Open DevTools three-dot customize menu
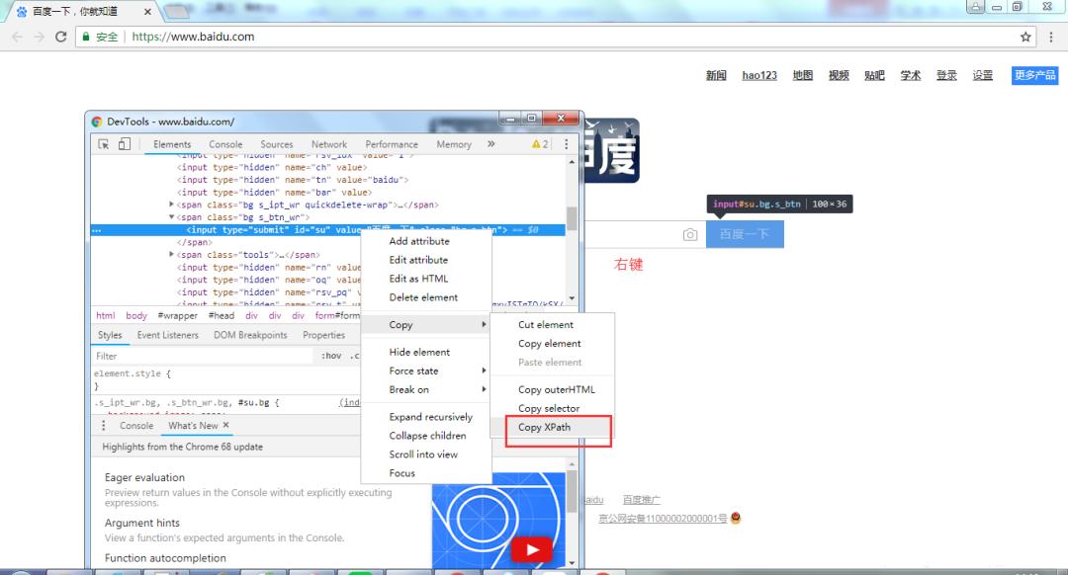The height and width of the screenshot is (575, 1068). [x=567, y=144]
